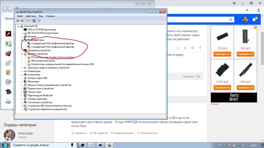
Task: Click the bookmark star in browser address bar
Action: pos(247,10)
